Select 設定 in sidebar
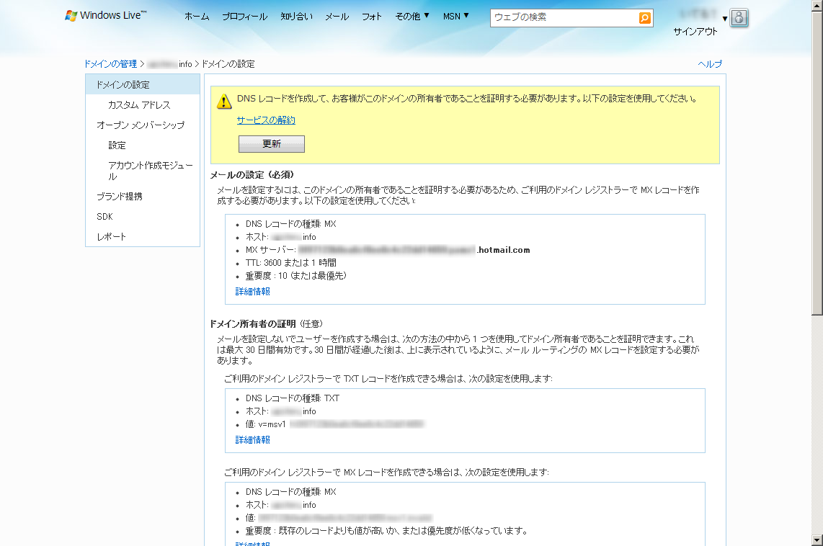This screenshot has height=546, width=823. pos(117,146)
